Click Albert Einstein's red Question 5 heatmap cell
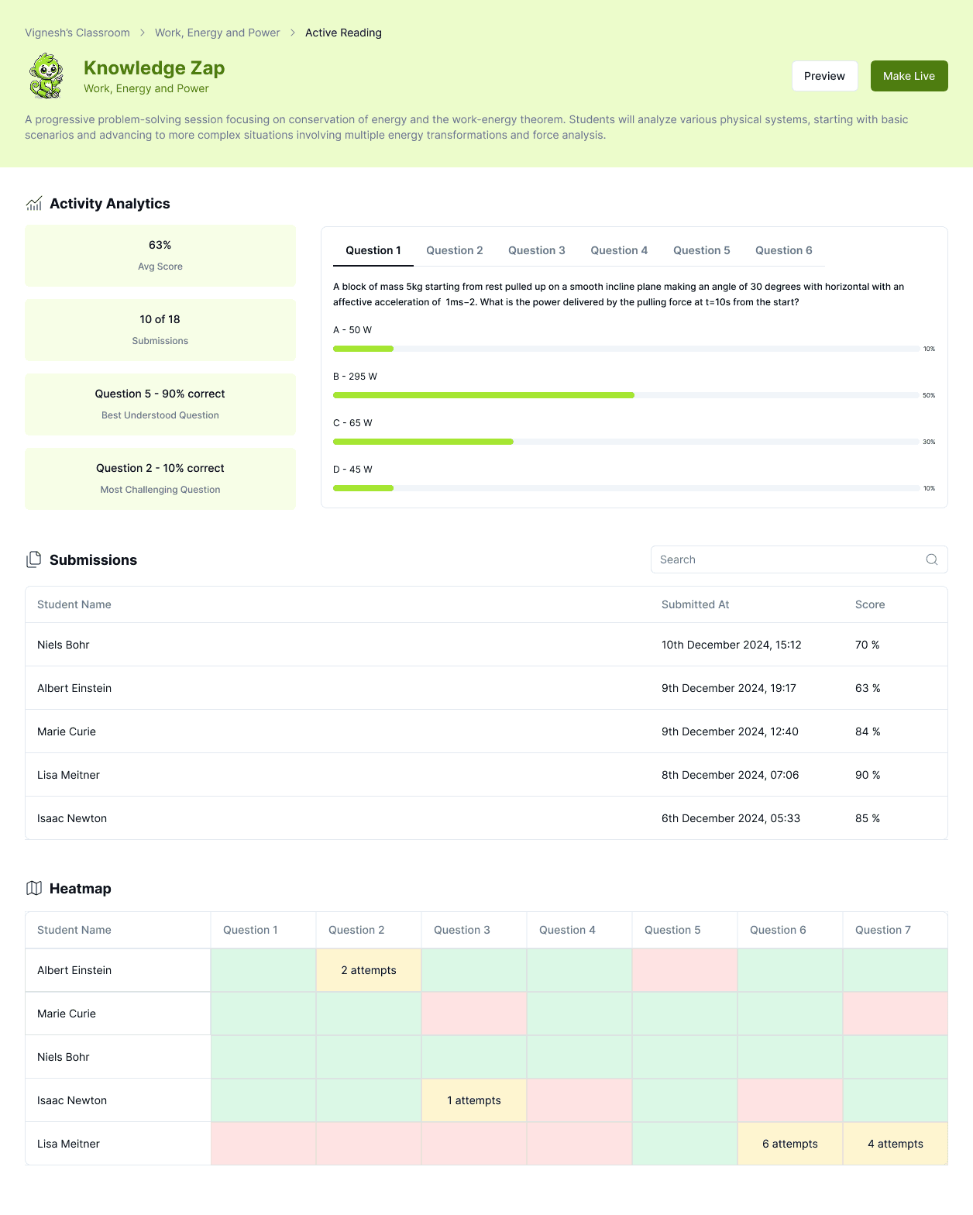 coord(685,970)
